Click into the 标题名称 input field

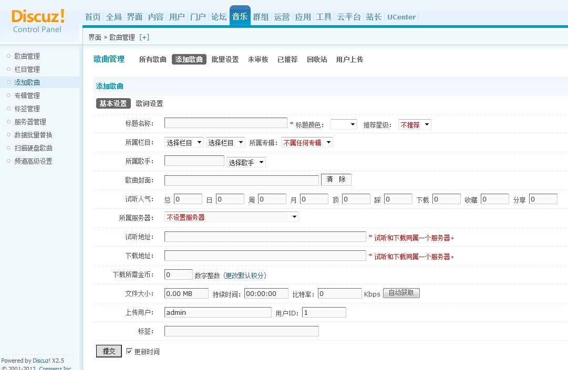(225, 123)
